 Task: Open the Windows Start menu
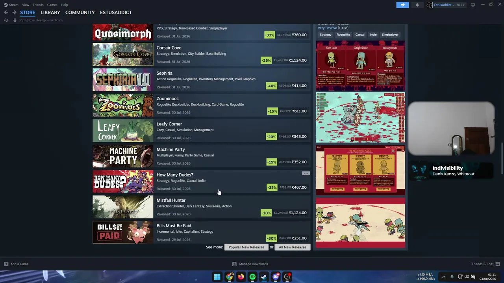tap(217, 277)
